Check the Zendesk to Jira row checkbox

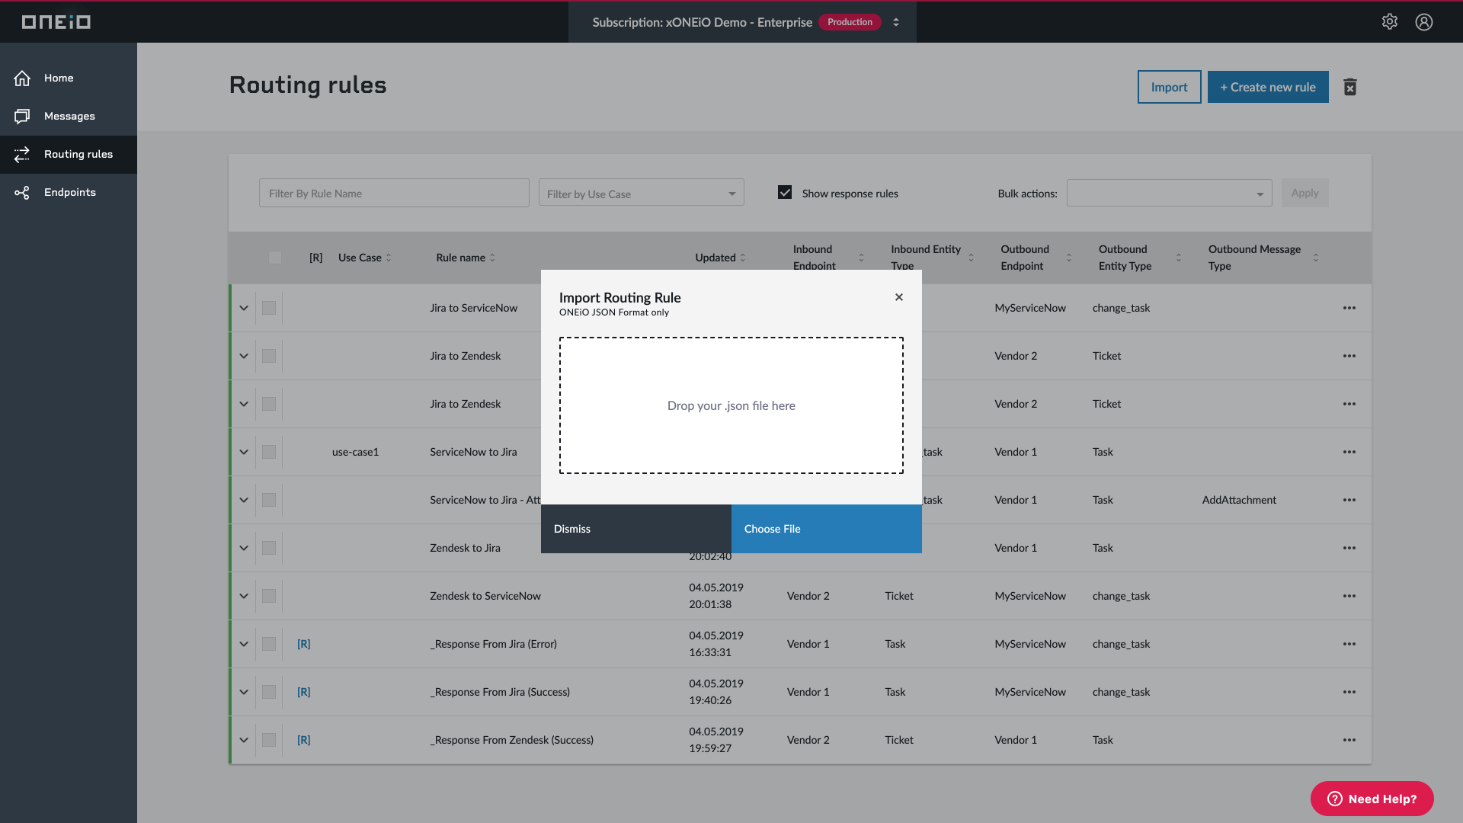click(x=269, y=548)
